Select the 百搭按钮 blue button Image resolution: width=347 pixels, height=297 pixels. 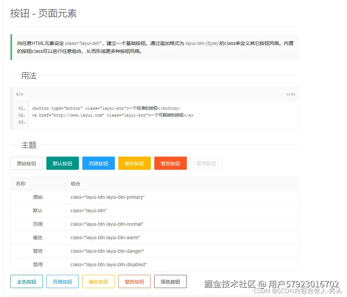(98, 163)
